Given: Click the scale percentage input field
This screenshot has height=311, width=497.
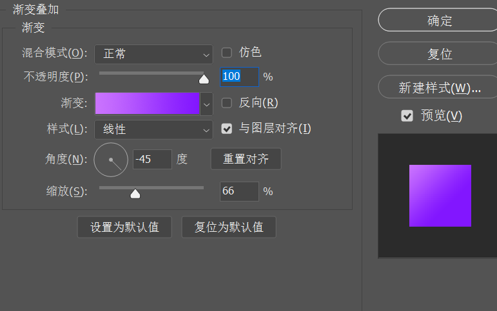Looking at the screenshot, I should click(x=239, y=191).
